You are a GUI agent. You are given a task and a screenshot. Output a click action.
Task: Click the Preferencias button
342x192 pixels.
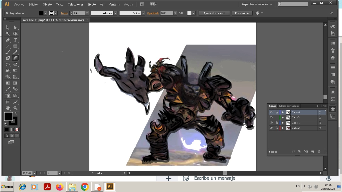tap(242, 13)
